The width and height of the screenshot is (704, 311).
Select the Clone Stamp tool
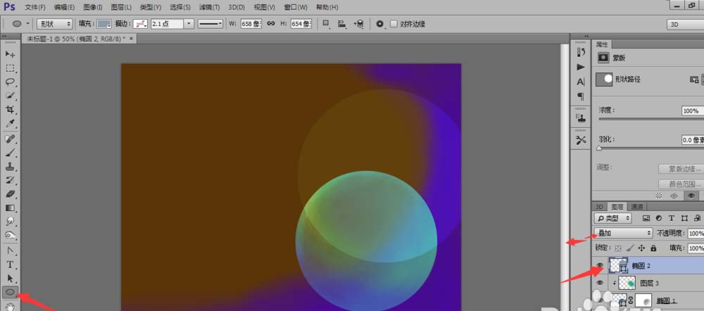click(11, 167)
